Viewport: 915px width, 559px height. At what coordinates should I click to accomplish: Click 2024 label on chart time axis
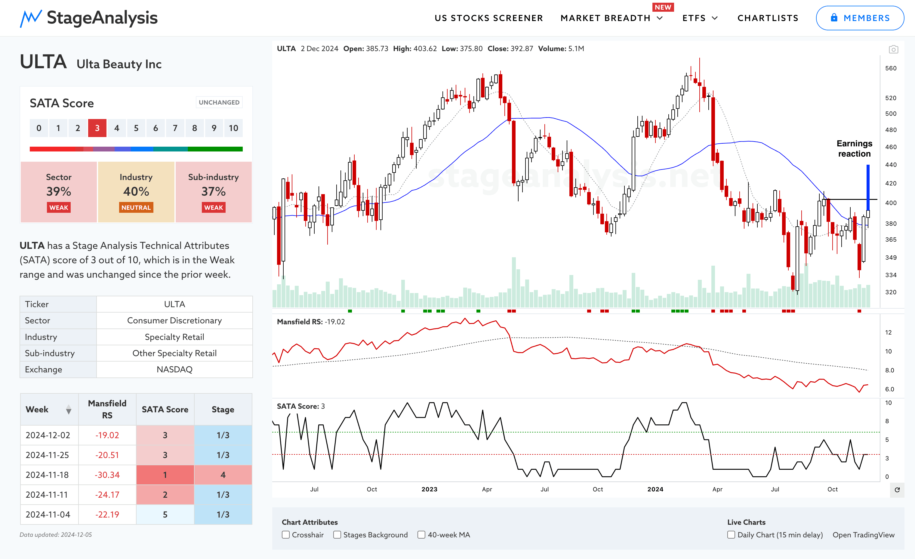tap(655, 489)
